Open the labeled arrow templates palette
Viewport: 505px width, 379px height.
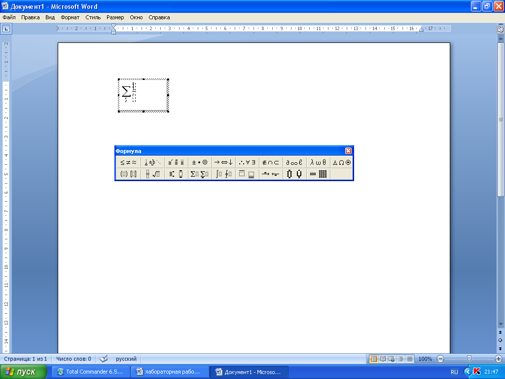[271, 174]
